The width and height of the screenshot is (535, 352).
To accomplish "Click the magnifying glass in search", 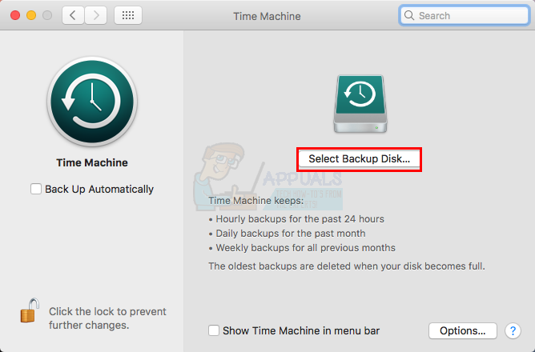I will click(x=409, y=15).
